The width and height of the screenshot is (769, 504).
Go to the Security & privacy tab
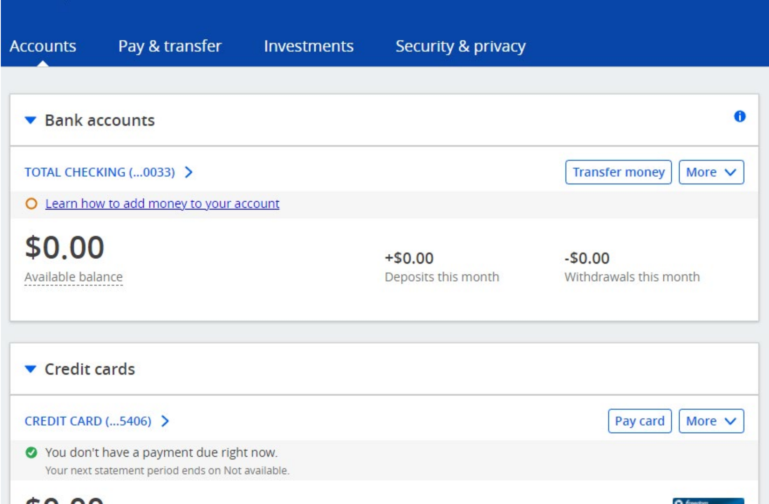coord(460,46)
